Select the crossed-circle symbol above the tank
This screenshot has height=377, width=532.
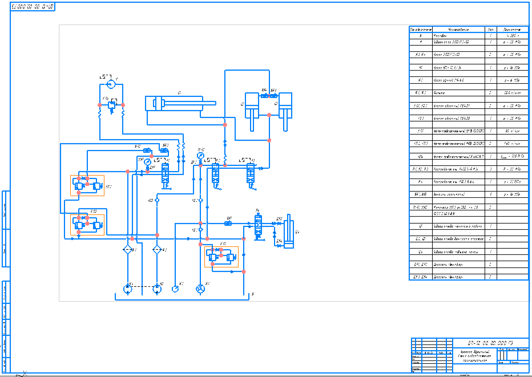point(200,288)
